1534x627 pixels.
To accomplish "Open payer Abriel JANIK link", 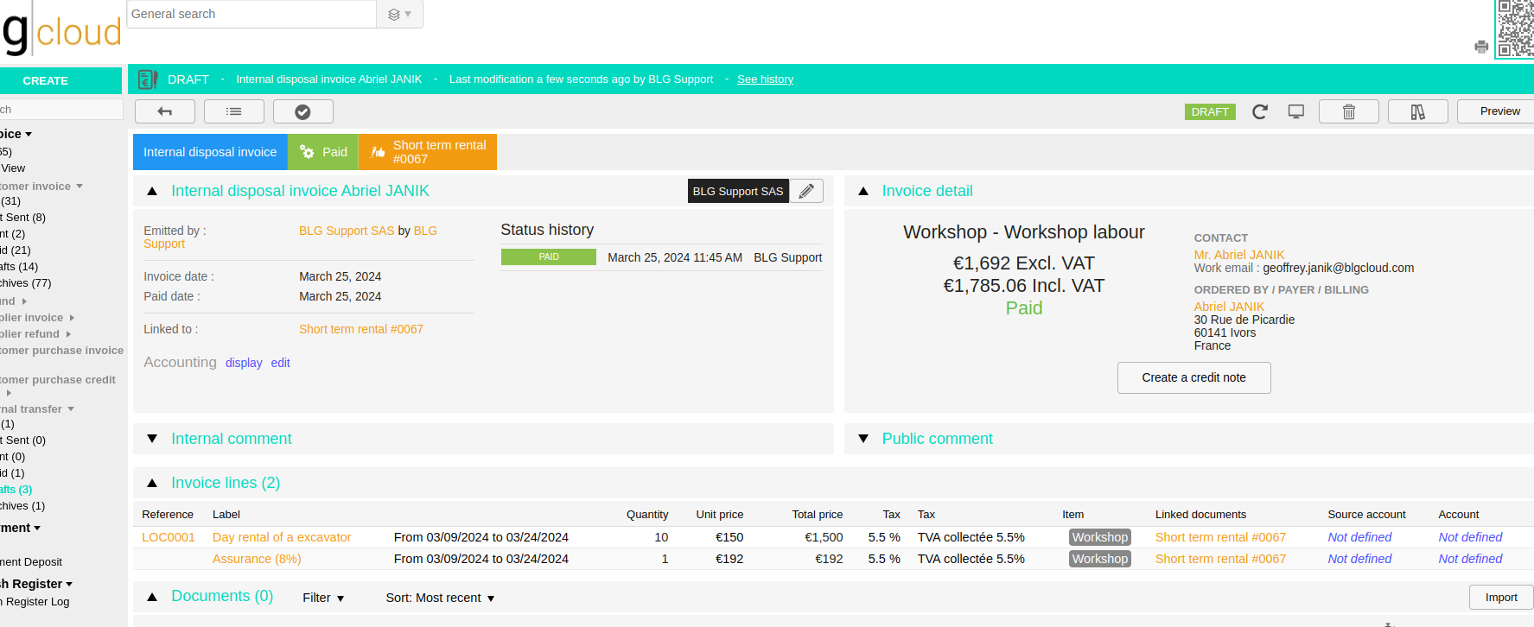I will [1229, 307].
